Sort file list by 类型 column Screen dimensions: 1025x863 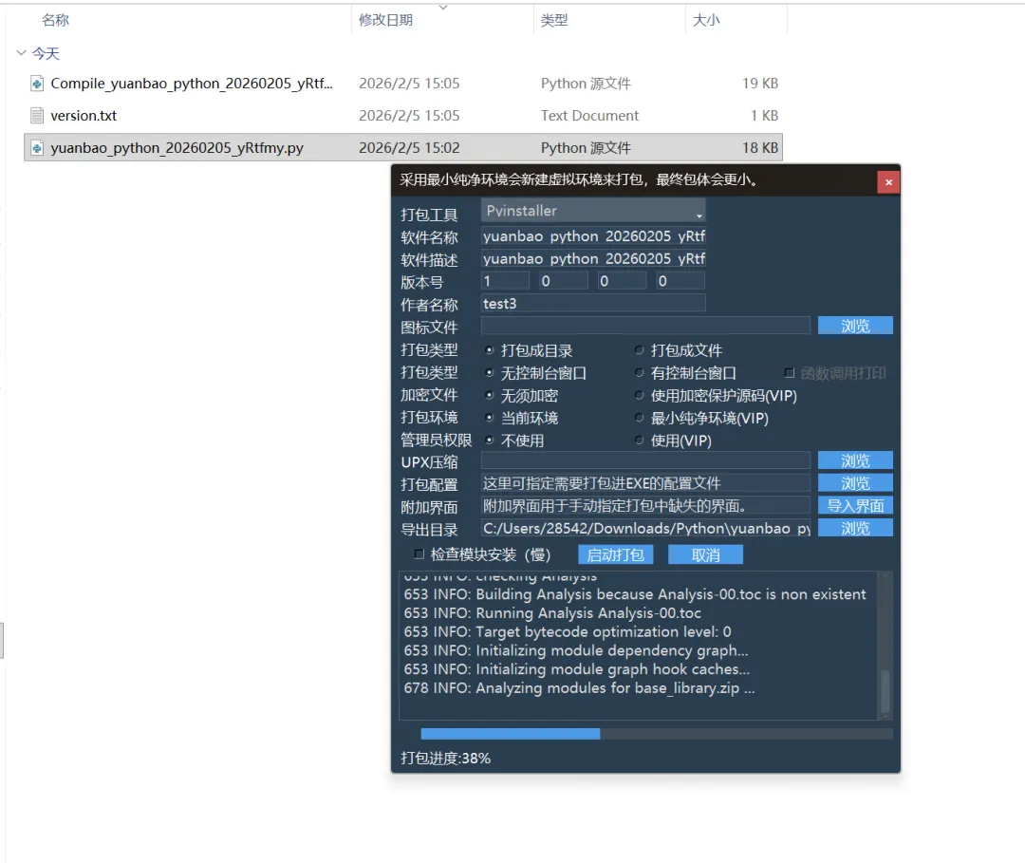click(554, 20)
